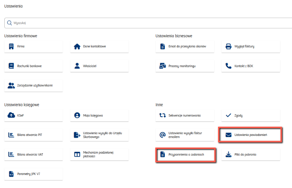
Task: Click the Inne section heading
Action: pyautogui.click(x=159, y=105)
